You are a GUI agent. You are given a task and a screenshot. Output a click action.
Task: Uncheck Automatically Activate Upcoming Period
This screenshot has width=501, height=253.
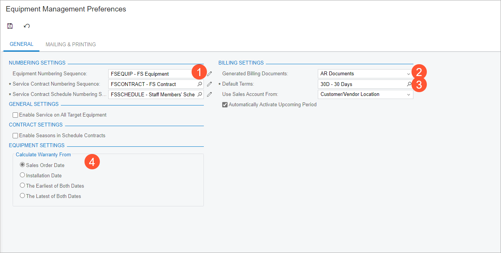click(x=225, y=105)
